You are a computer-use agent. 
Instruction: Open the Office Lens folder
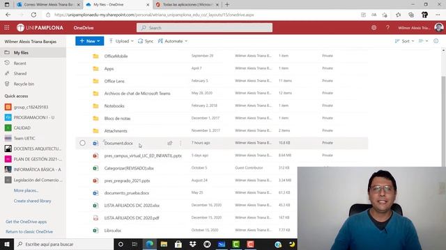(114, 81)
